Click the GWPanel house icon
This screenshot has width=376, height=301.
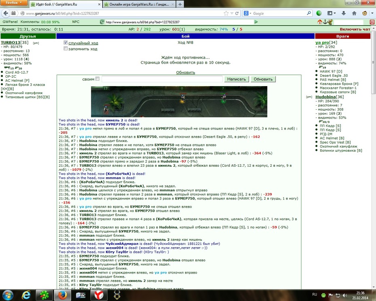click(x=320, y=22)
